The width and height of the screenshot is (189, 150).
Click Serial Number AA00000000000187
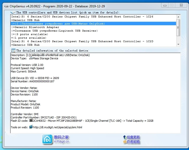(32, 81)
